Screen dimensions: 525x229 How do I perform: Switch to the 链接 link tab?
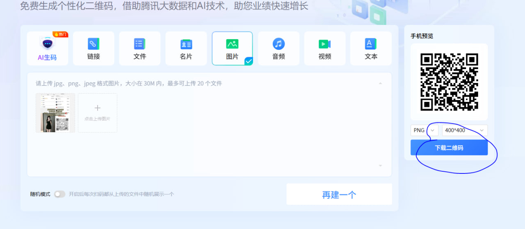click(x=94, y=48)
